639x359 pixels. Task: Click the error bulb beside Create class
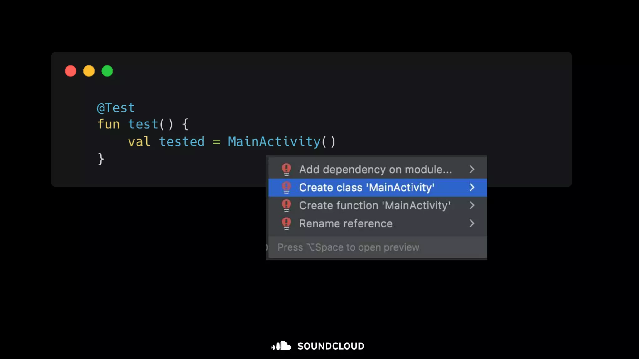[x=286, y=187]
